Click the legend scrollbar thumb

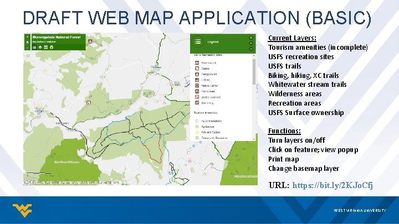coord(254,71)
